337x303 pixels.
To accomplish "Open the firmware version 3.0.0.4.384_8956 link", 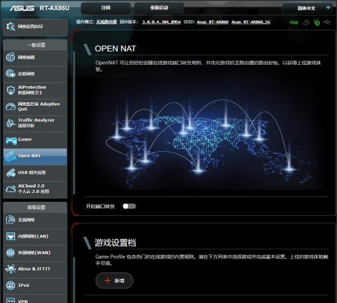I will tap(161, 22).
